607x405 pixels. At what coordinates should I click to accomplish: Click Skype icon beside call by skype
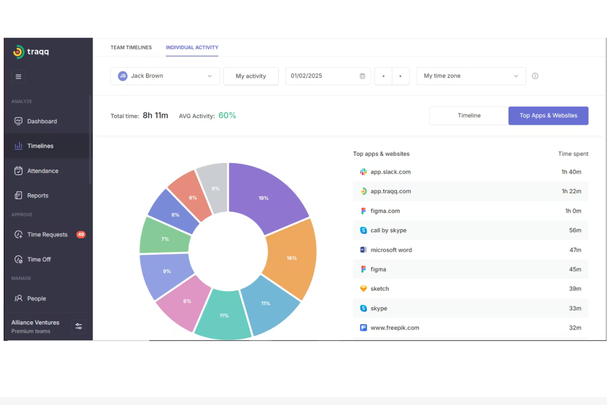point(363,230)
